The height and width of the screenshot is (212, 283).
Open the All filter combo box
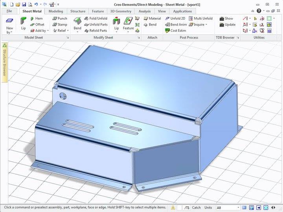[228, 208]
